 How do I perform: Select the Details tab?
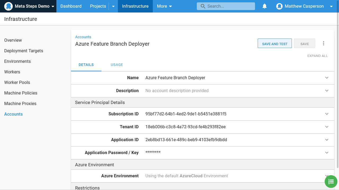tap(86, 65)
